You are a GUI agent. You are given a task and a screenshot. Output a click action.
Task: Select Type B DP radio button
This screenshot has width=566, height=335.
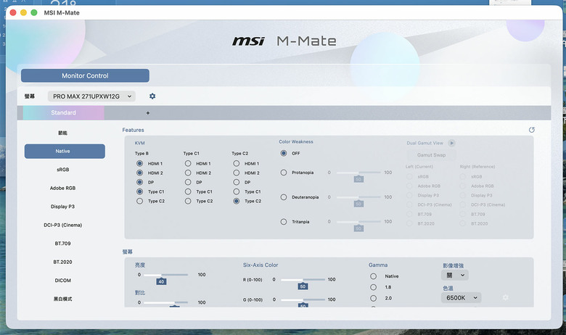pyautogui.click(x=140, y=182)
